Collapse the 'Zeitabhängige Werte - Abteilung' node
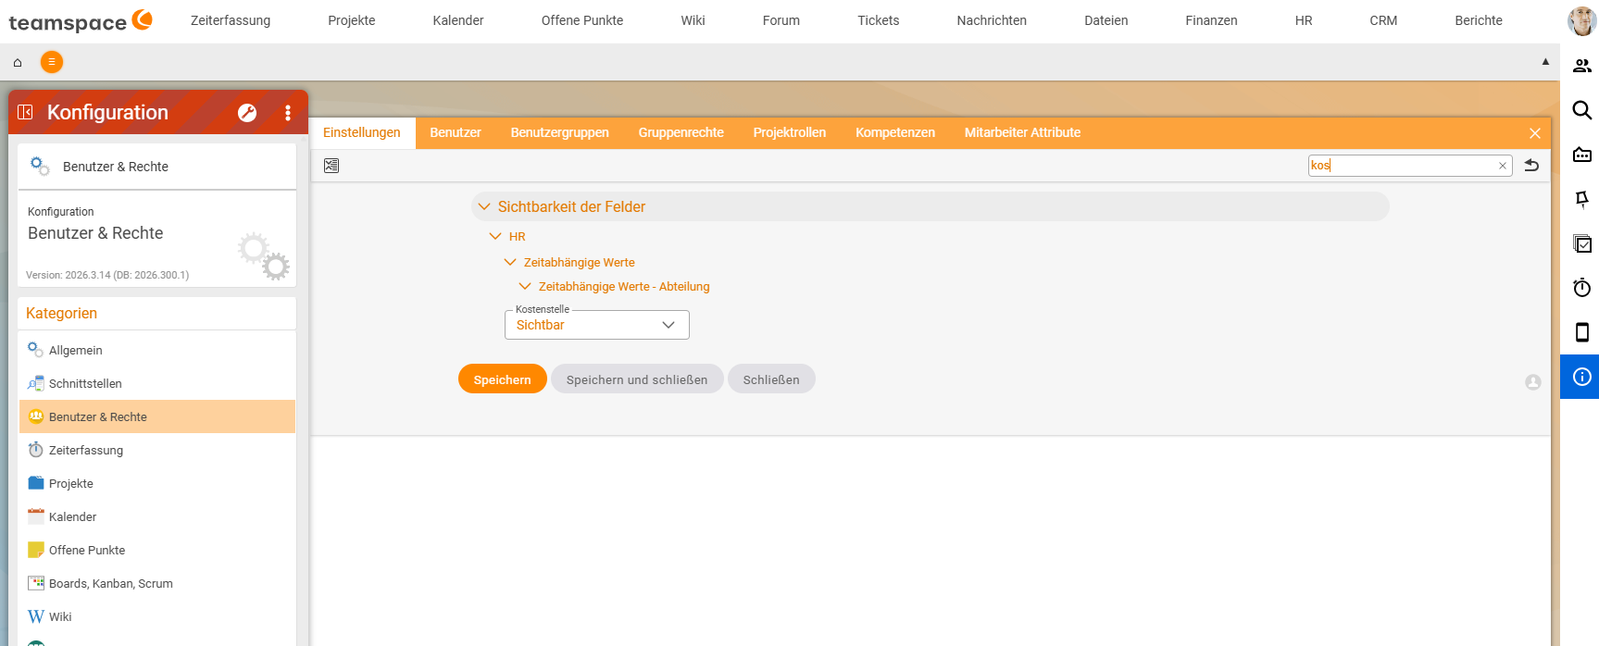Image resolution: width=1599 pixels, height=646 pixels. [525, 287]
